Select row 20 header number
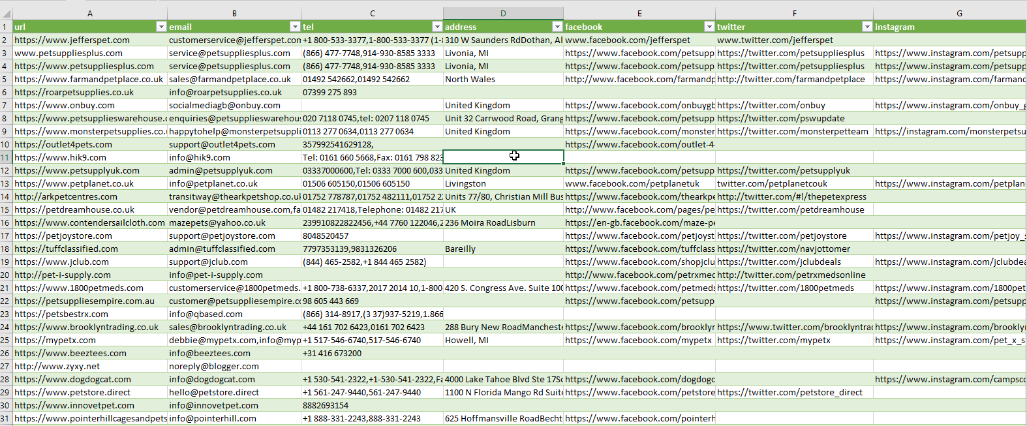1027x426 pixels. (x=6, y=275)
